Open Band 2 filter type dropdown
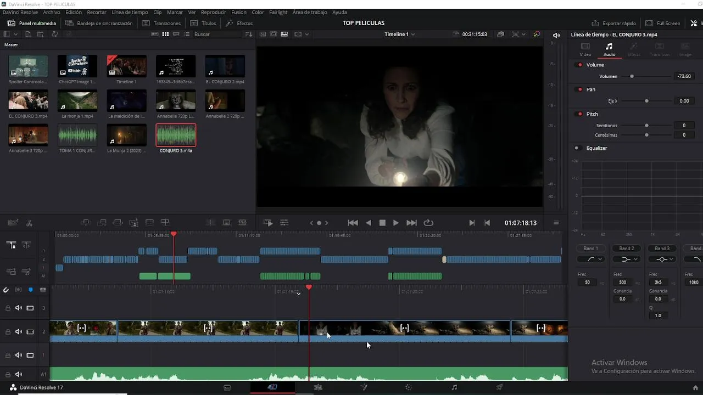The image size is (703, 395). (626, 259)
